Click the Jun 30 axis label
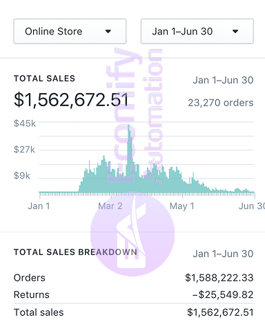Screen dimensions: 265x324 coord(252,206)
